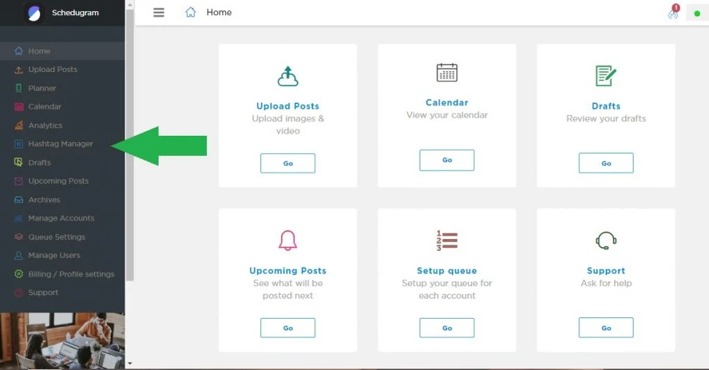Image resolution: width=709 pixels, height=370 pixels.
Task: Open Hashtag Manager in the sidebar
Action: [x=62, y=144]
